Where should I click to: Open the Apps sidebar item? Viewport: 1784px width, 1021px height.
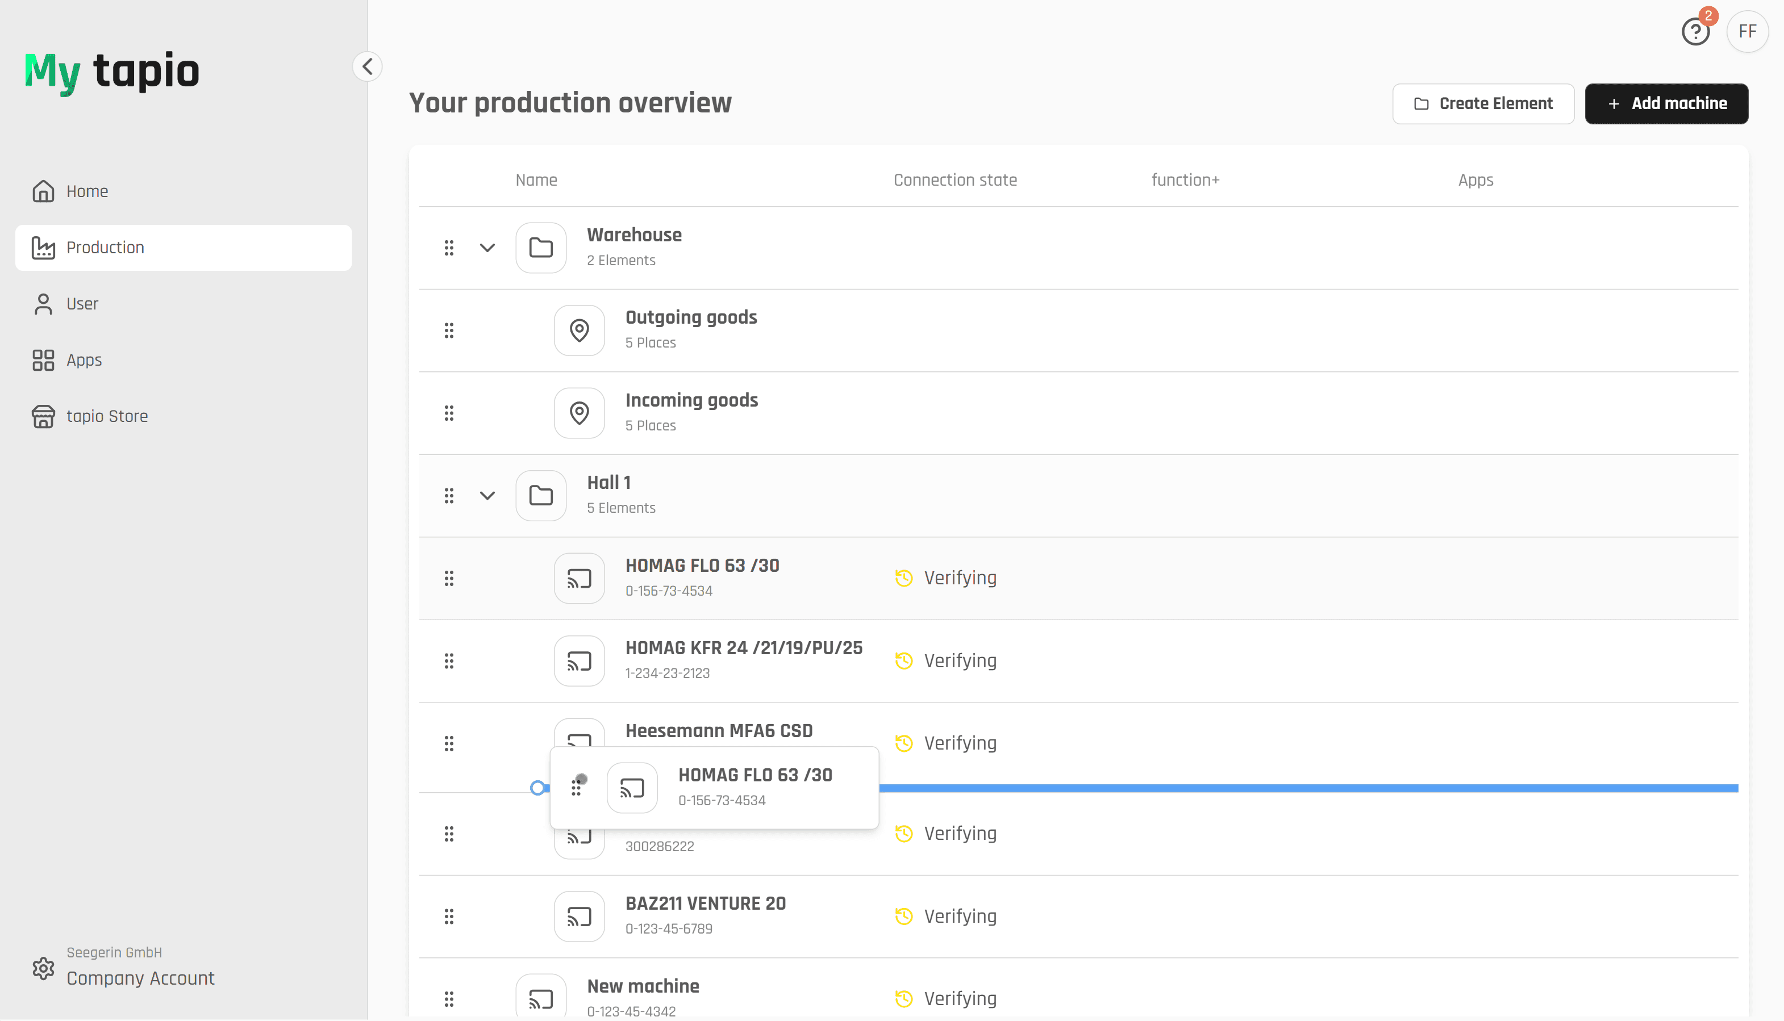click(x=84, y=359)
